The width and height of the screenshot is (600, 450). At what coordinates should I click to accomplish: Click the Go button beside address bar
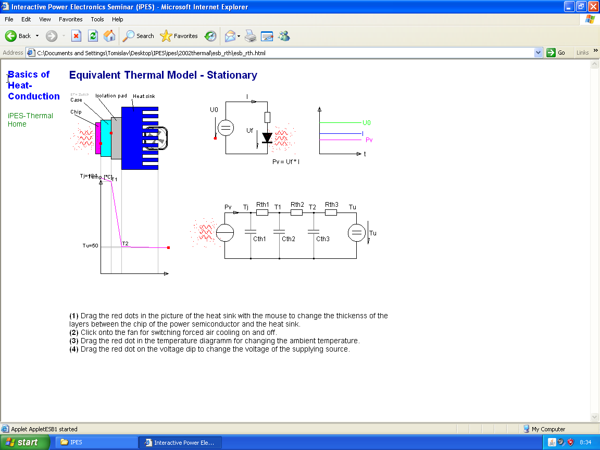click(556, 53)
